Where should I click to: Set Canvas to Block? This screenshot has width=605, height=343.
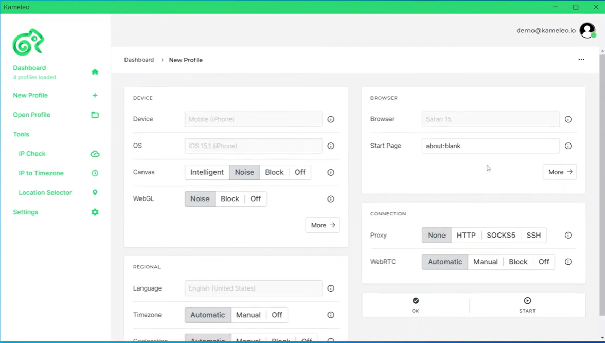click(274, 172)
